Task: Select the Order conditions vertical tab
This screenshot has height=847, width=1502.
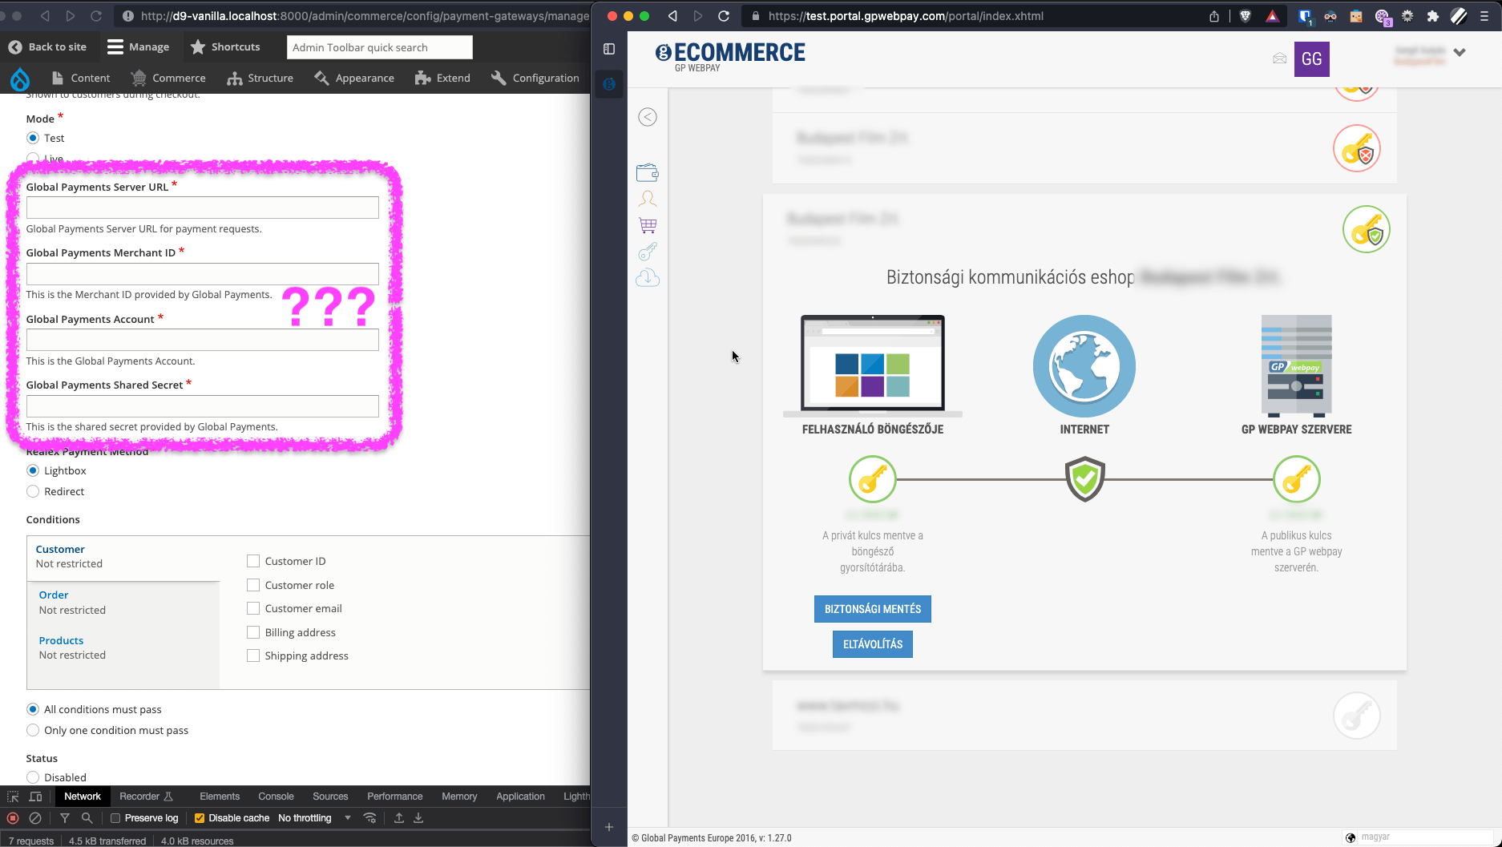Action: click(x=124, y=602)
